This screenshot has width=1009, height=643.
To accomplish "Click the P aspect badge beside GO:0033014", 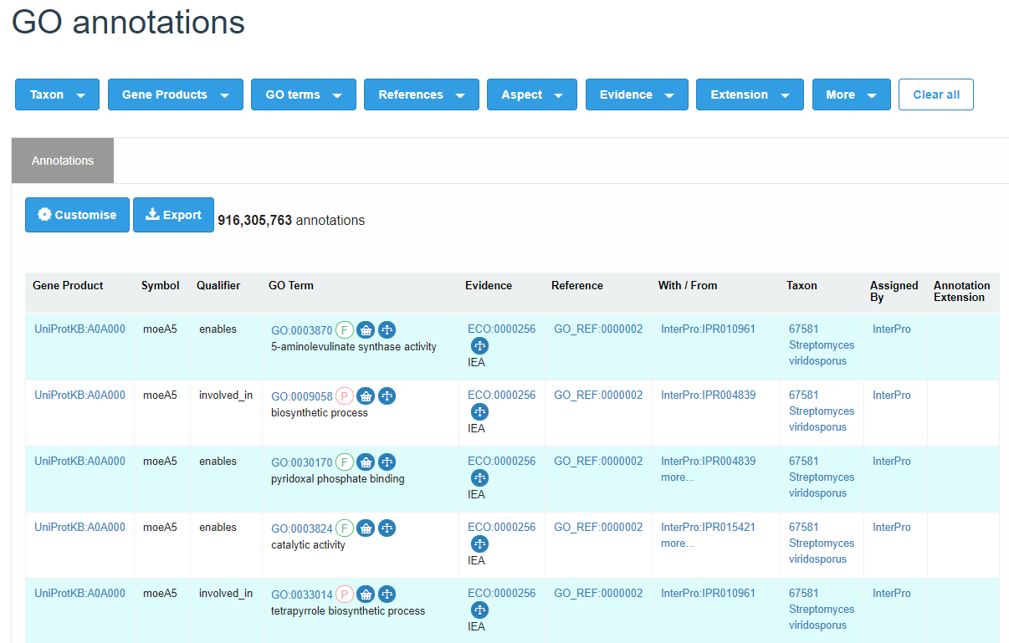I will pos(345,594).
